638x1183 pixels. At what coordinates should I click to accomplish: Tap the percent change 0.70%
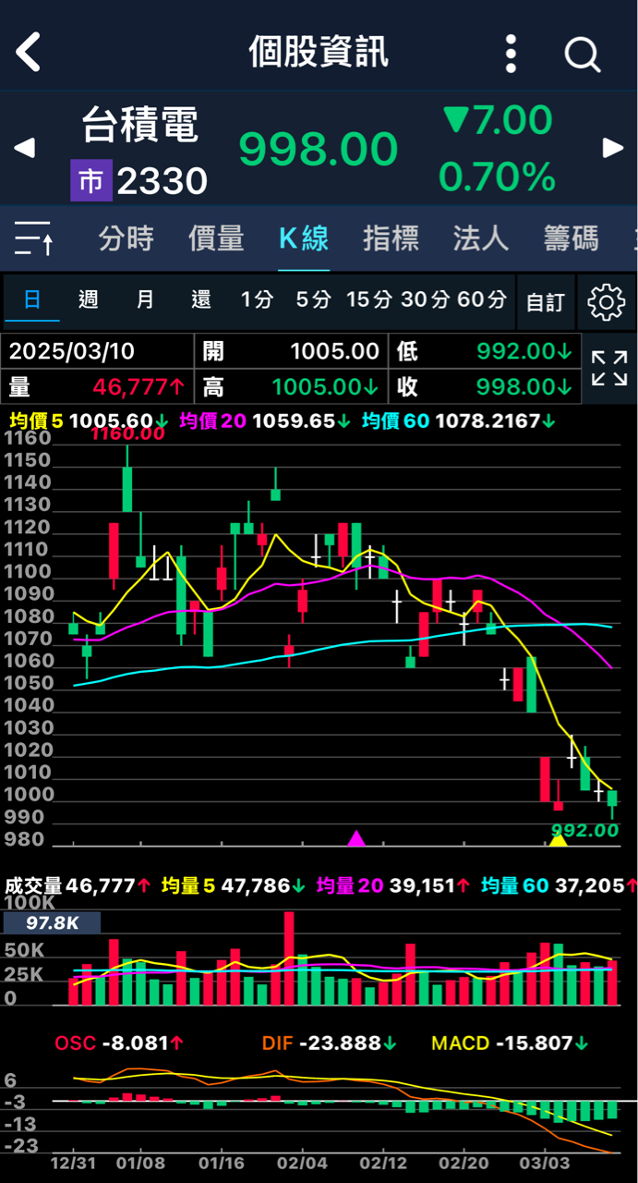point(497,177)
